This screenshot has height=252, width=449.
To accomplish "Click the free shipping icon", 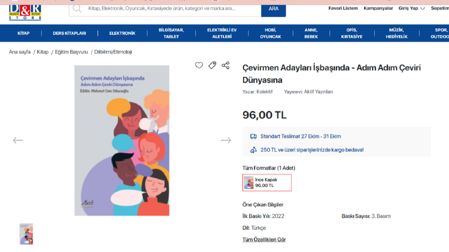I will pyautogui.click(x=253, y=150).
